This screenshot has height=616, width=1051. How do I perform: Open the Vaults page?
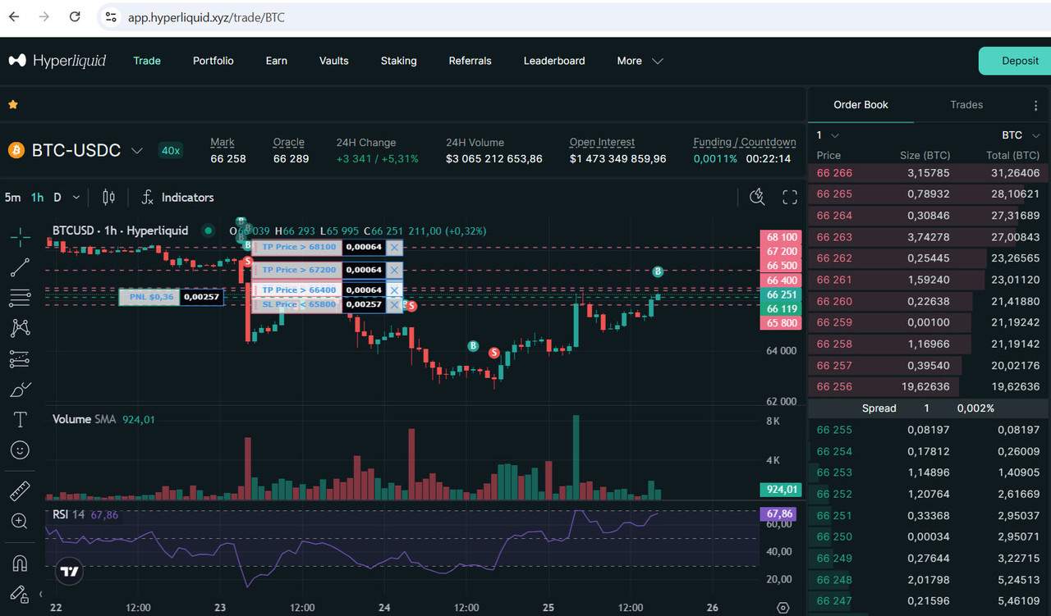[x=334, y=61]
